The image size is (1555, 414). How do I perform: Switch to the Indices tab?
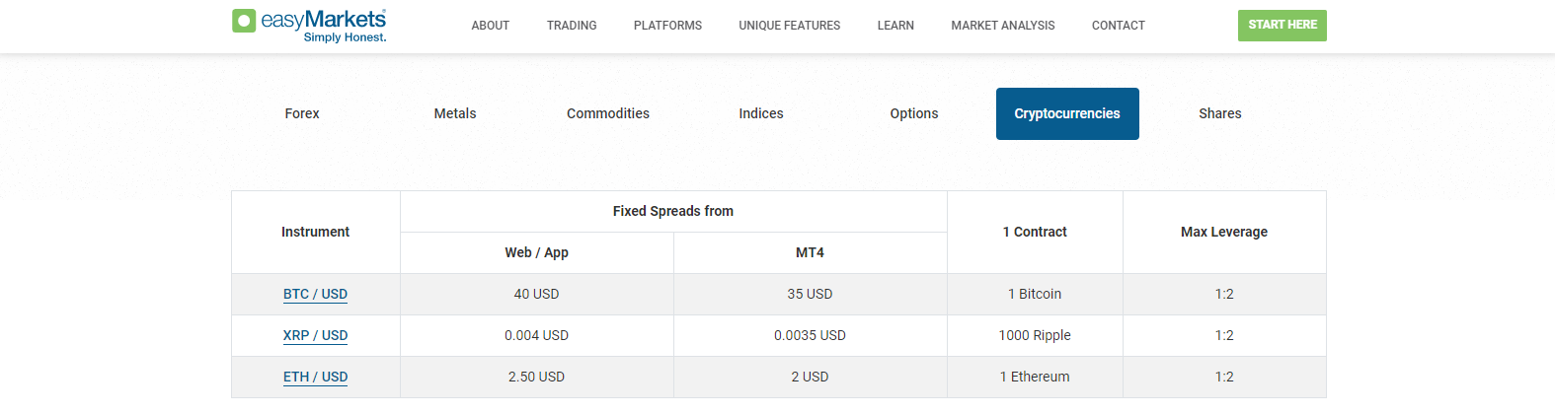761,113
